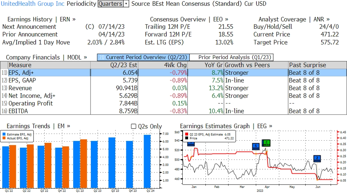Select the EBITDA measure row

(x=173, y=111)
